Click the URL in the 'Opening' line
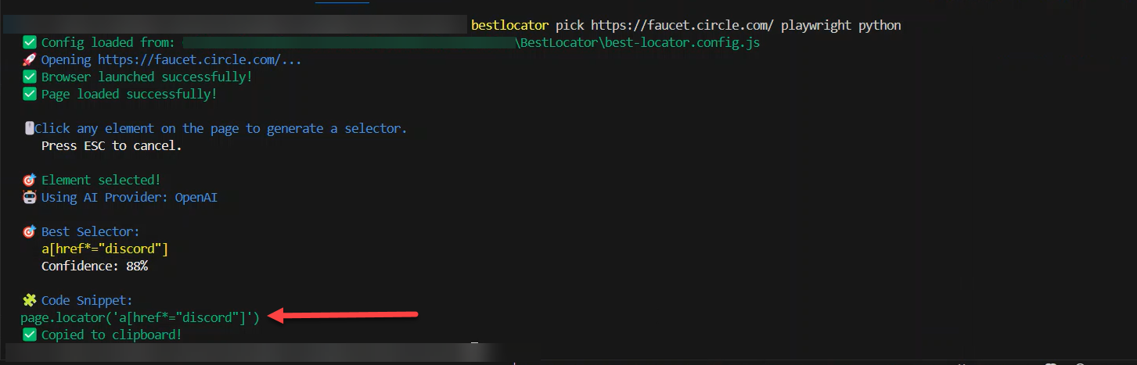 coord(200,59)
